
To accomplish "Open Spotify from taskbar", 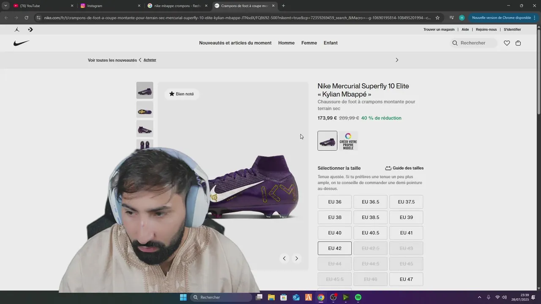I will (x=358, y=297).
